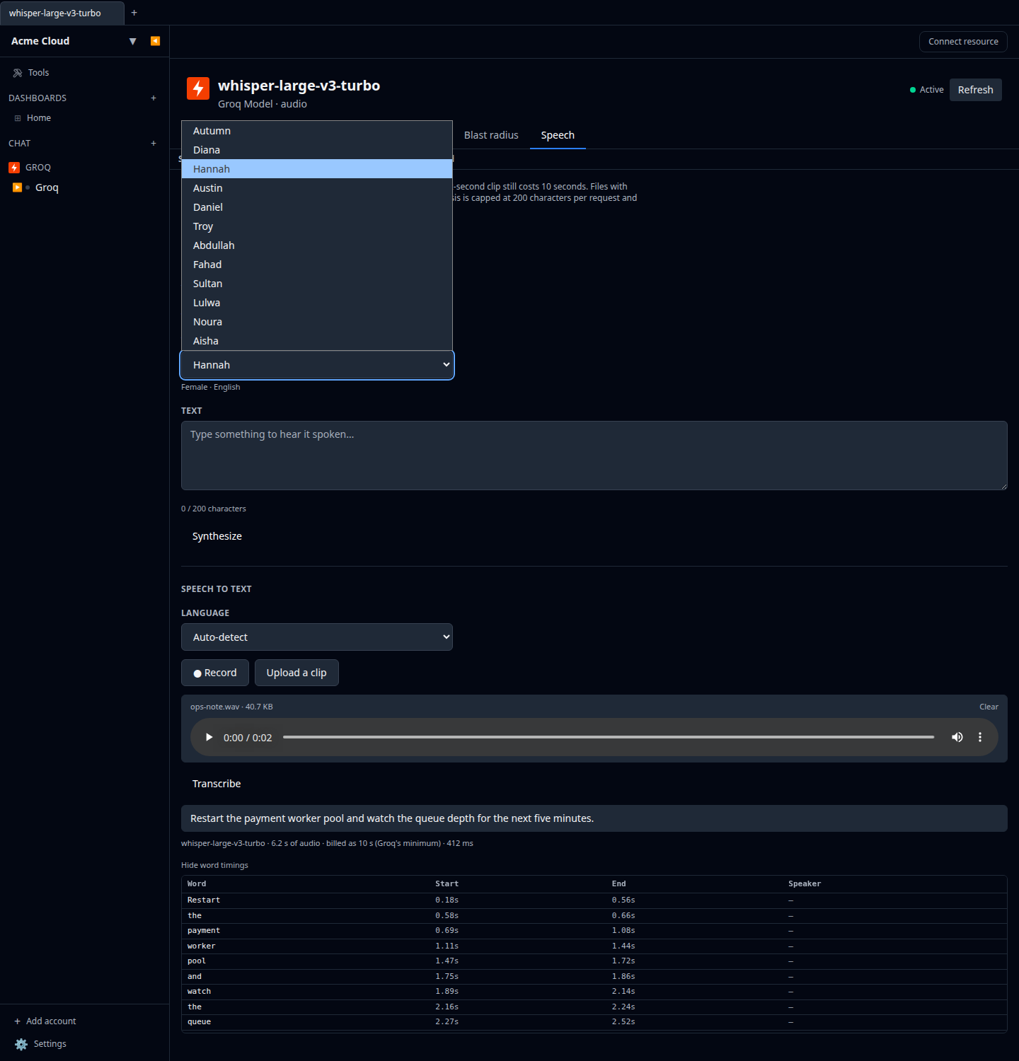Select the Speech tab
Viewport: 1019px width, 1061px height.
coord(558,135)
